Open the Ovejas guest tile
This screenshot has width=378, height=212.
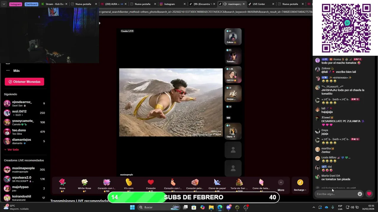[233, 93]
